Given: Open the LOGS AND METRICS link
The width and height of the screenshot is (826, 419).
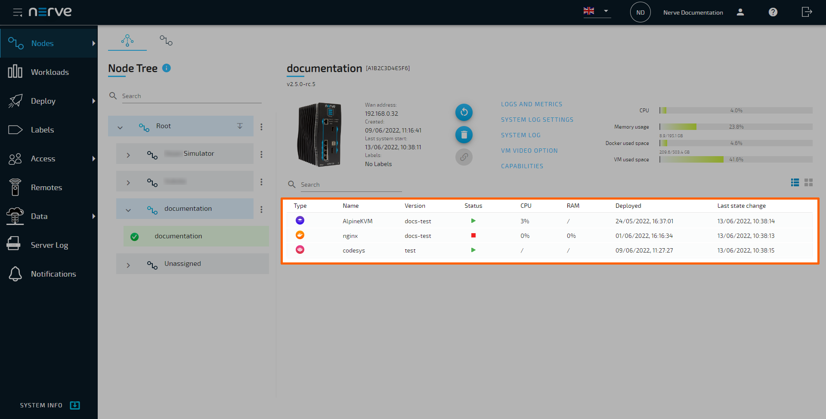Looking at the screenshot, I should tap(531, 104).
